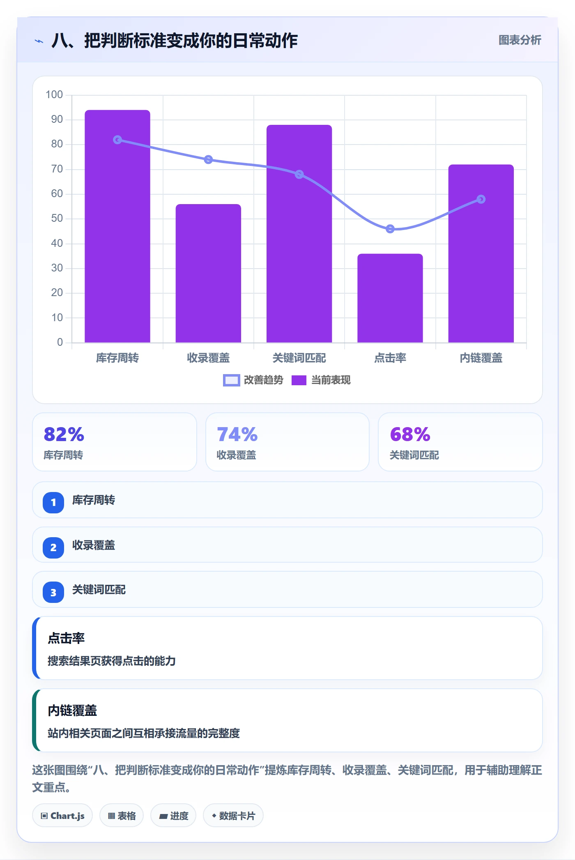Click the 收录覆盖 purple bar

tap(208, 273)
